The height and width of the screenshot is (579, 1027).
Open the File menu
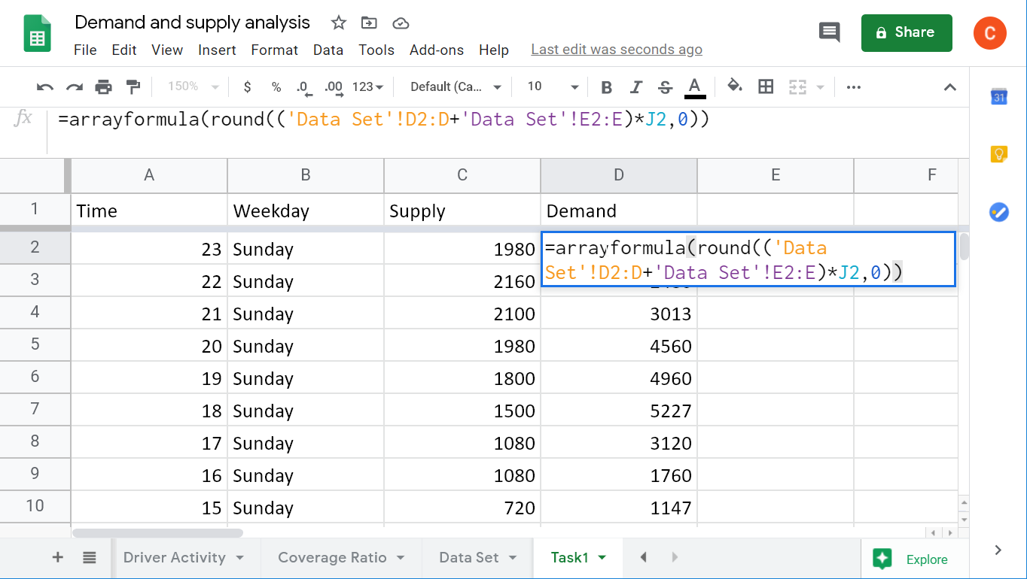click(x=85, y=50)
